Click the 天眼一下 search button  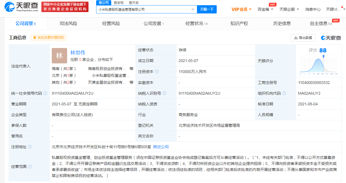pos(207,9)
